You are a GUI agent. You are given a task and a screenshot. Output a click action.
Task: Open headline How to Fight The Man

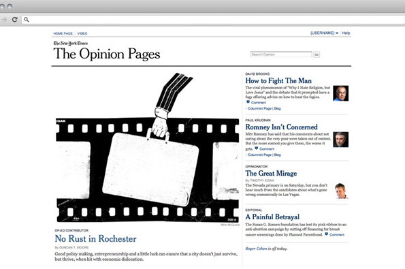278,80
